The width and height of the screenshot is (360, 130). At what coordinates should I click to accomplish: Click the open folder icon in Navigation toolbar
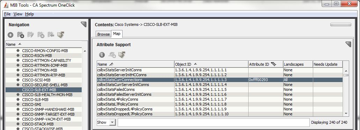[x=30, y=35]
